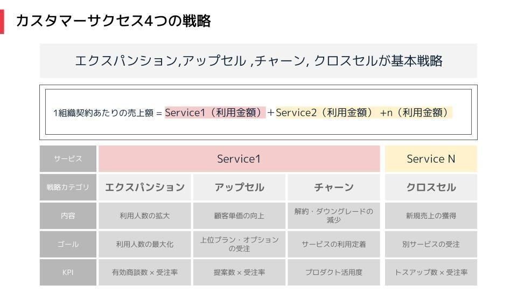Select the アップセル category cell
Viewport: 517px width, 291px height.
pyautogui.click(x=239, y=187)
